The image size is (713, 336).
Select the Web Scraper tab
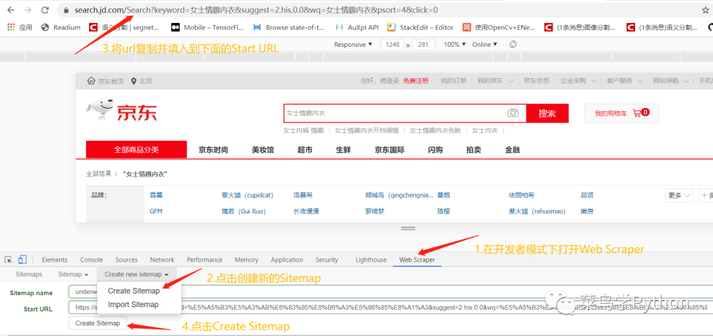pyautogui.click(x=417, y=260)
